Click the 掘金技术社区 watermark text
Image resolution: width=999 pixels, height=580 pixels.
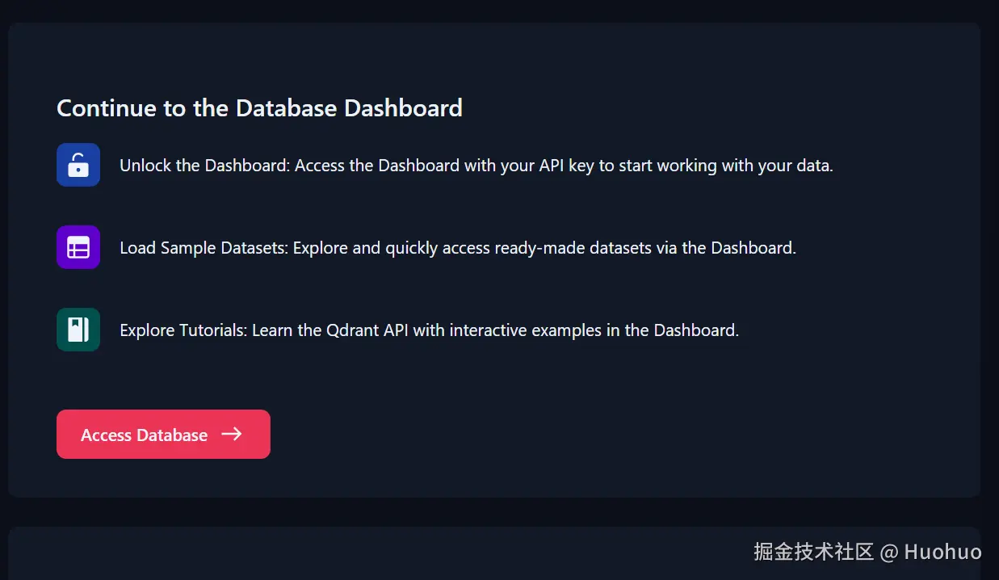pos(813,552)
